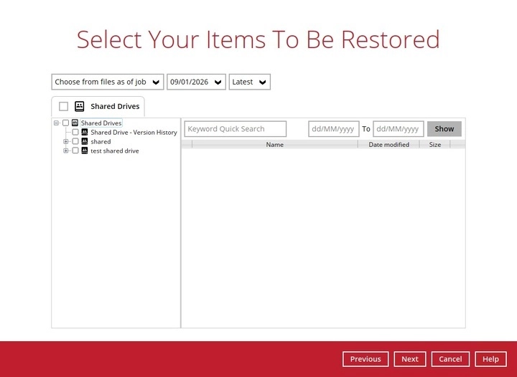Check the Shared Drive - Version History box

pyautogui.click(x=75, y=132)
